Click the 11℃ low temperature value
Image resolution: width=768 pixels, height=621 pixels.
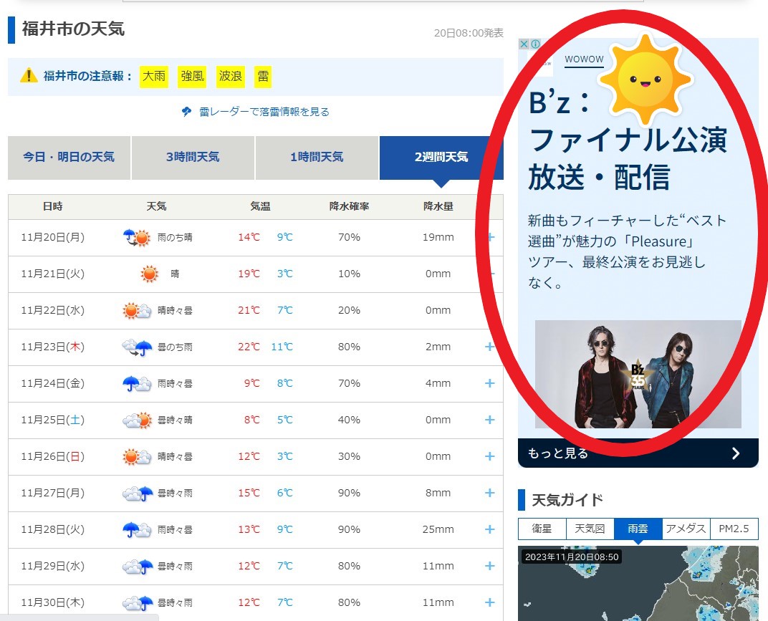[282, 347]
